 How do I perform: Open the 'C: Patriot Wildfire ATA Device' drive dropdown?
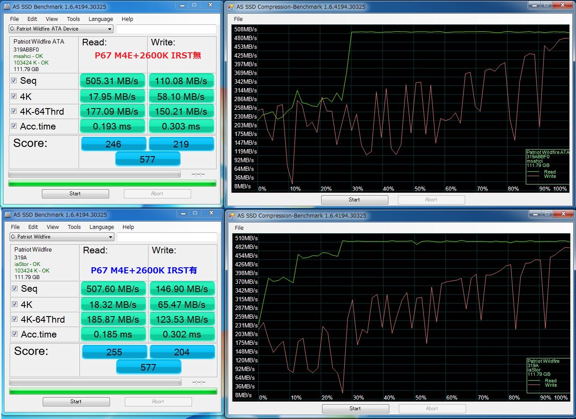[x=61, y=29]
